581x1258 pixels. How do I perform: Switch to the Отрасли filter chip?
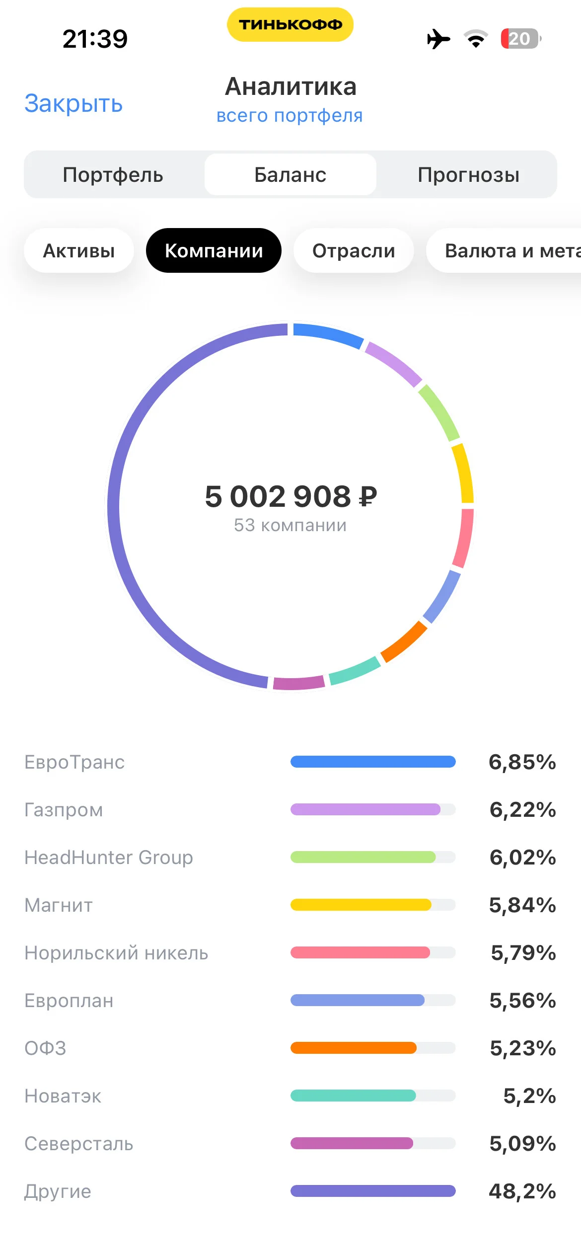(x=354, y=250)
